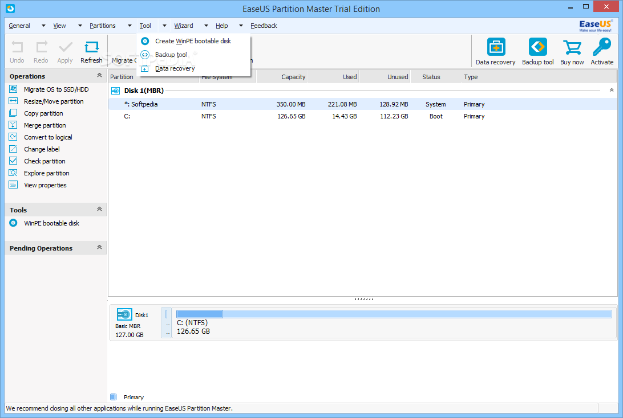Click the Apply checkmark icon

[66, 47]
